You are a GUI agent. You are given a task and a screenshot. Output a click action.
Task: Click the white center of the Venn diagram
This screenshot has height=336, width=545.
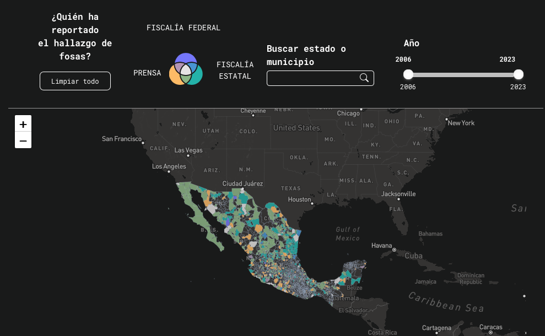coord(186,70)
